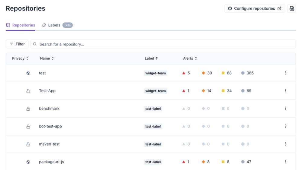302x170 pixels.
Task: Click the Search for a repository field
Action: point(163,44)
